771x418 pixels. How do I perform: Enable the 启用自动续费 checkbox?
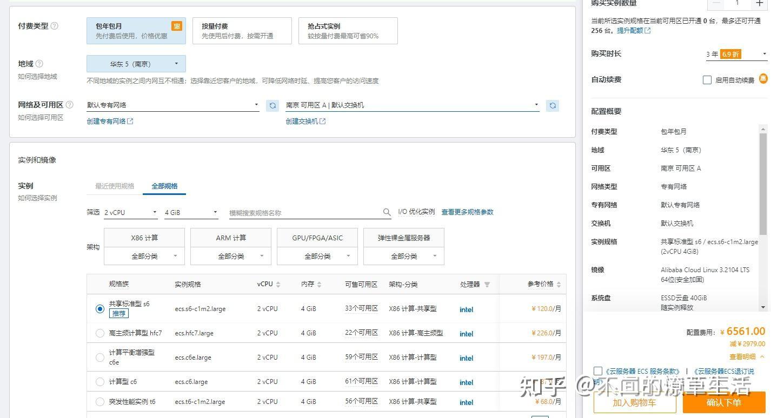tap(707, 80)
